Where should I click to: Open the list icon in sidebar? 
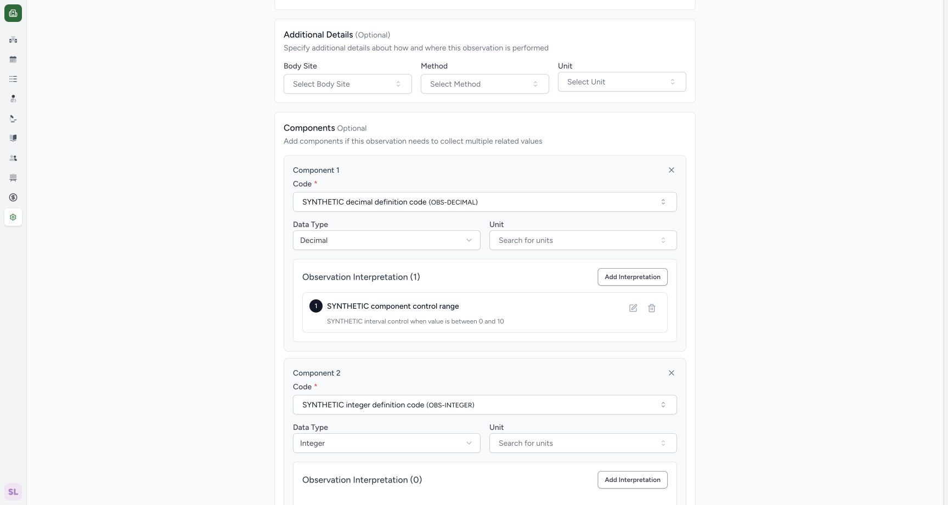coord(13,79)
